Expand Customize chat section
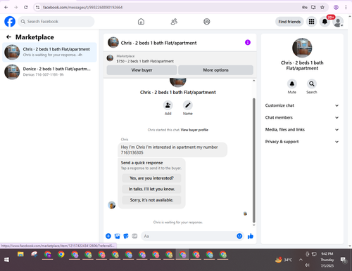Screen dimensions: 352x271 tap(302, 105)
